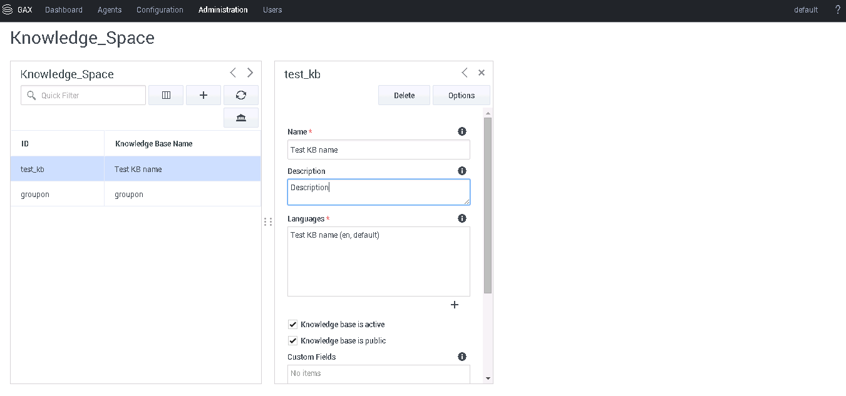Viewport: 846px width, 396px height.
Task: Click info icon next to Description field
Action: point(462,171)
